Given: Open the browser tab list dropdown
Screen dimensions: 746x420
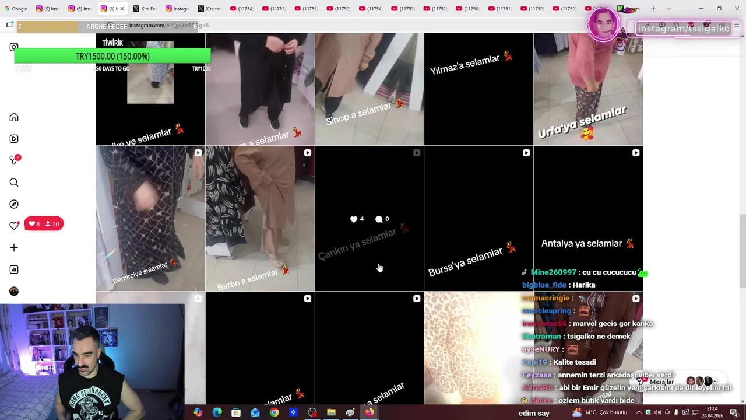Looking at the screenshot, I should tap(668, 9).
